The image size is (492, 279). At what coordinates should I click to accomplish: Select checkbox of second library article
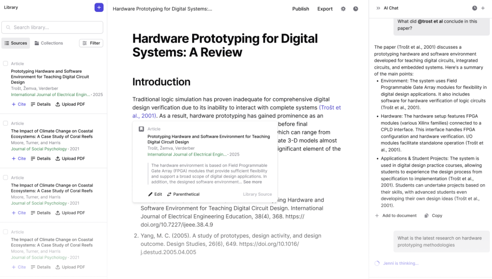pos(5,123)
